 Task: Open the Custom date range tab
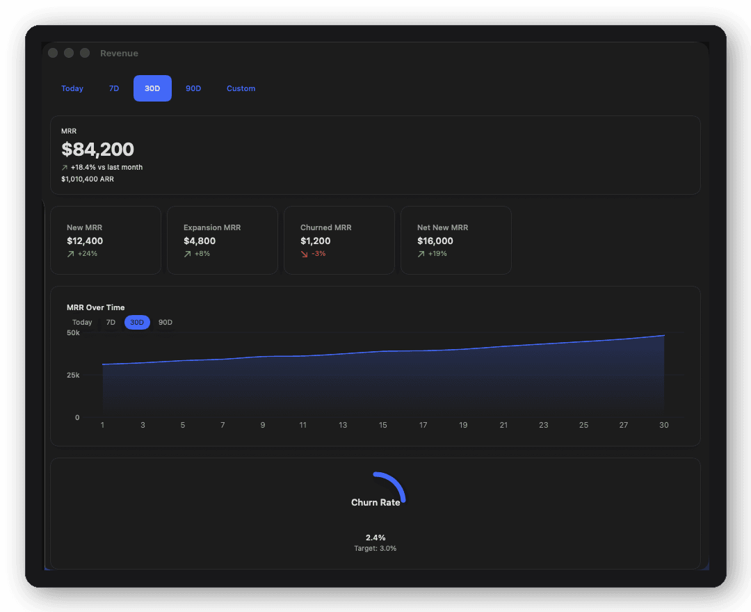coord(241,88)
